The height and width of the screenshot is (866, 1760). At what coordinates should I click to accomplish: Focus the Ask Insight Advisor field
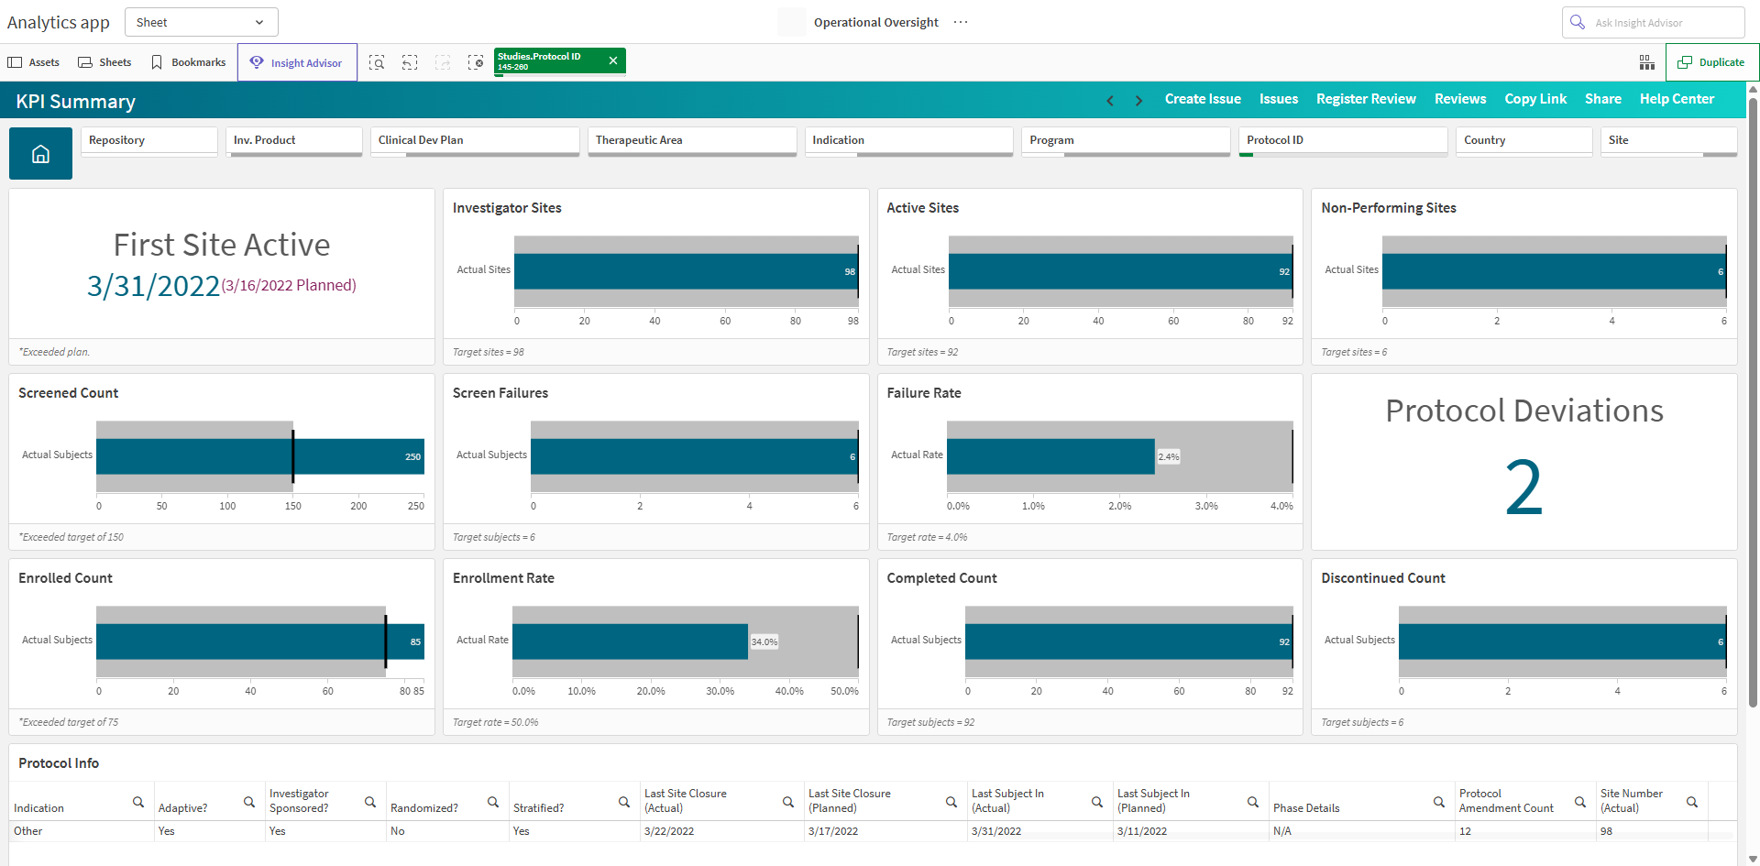click(x=1653, y=22)
